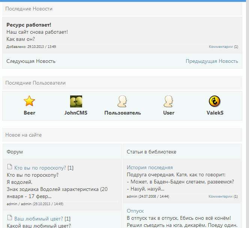Click the green apples avatar of JohnCMS
The height and width of the screenshot is (228, 249).
click(x=76, y=101)
